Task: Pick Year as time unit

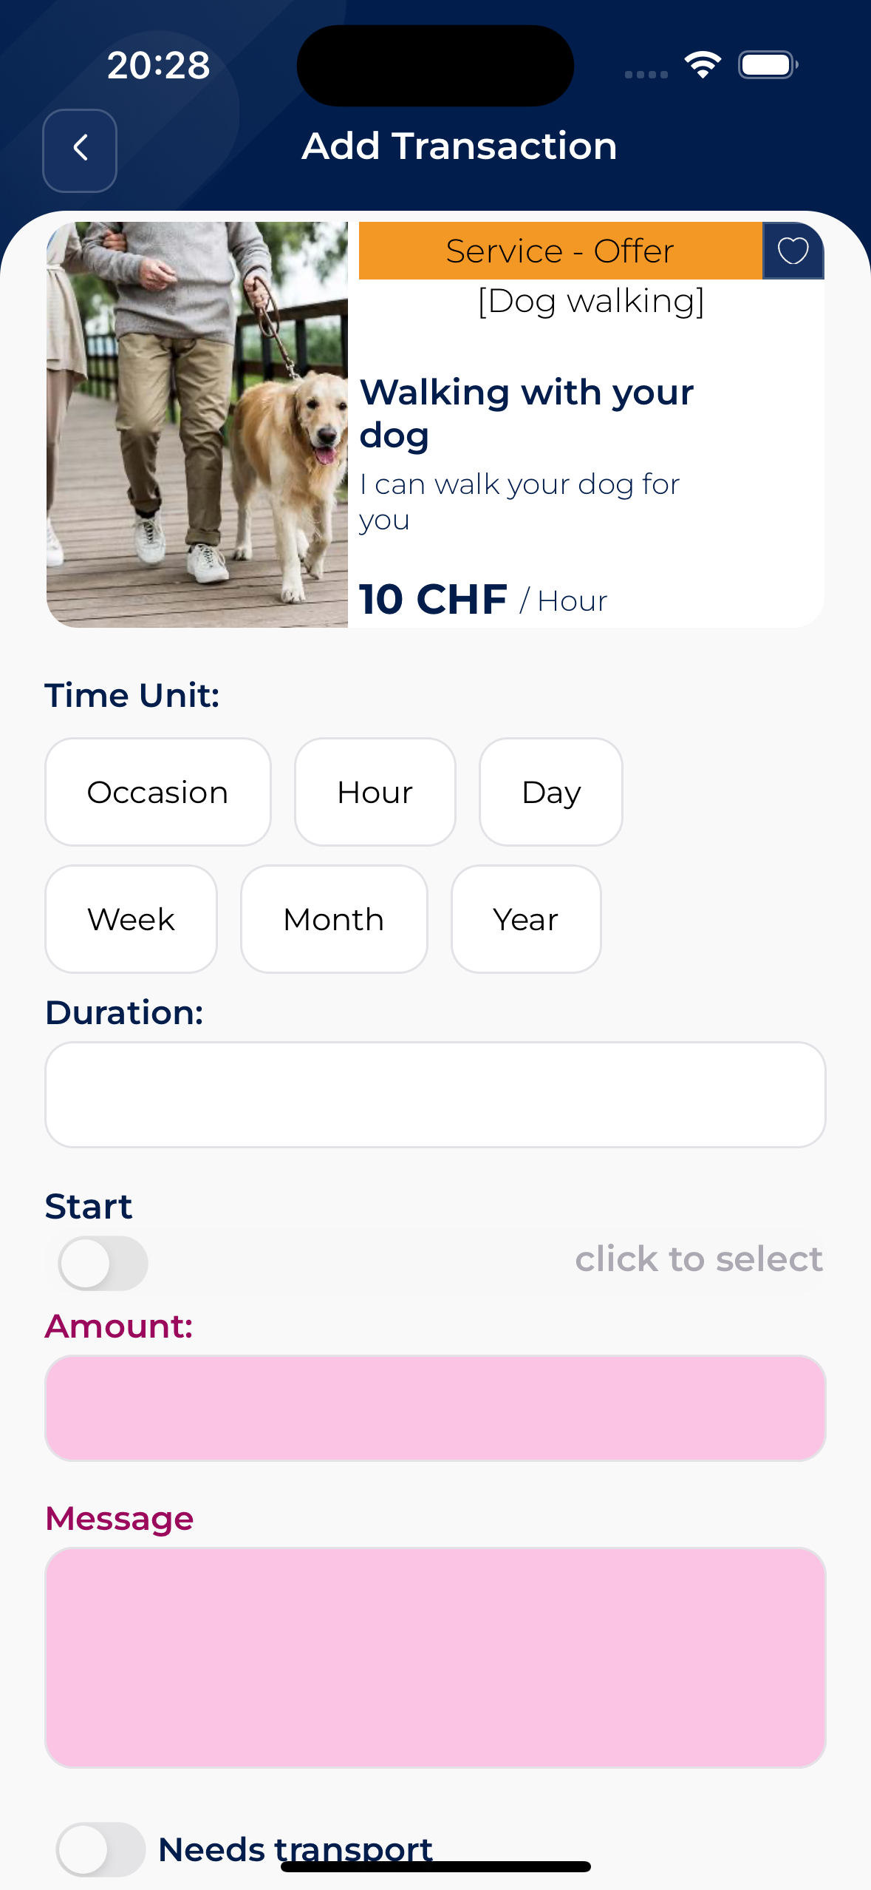Action: coord(526,919)
